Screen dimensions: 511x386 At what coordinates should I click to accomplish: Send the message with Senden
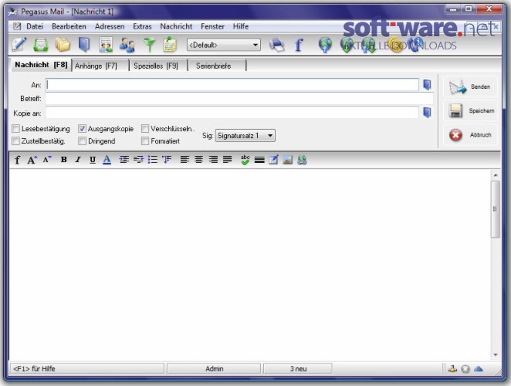[x=469, y=86]
